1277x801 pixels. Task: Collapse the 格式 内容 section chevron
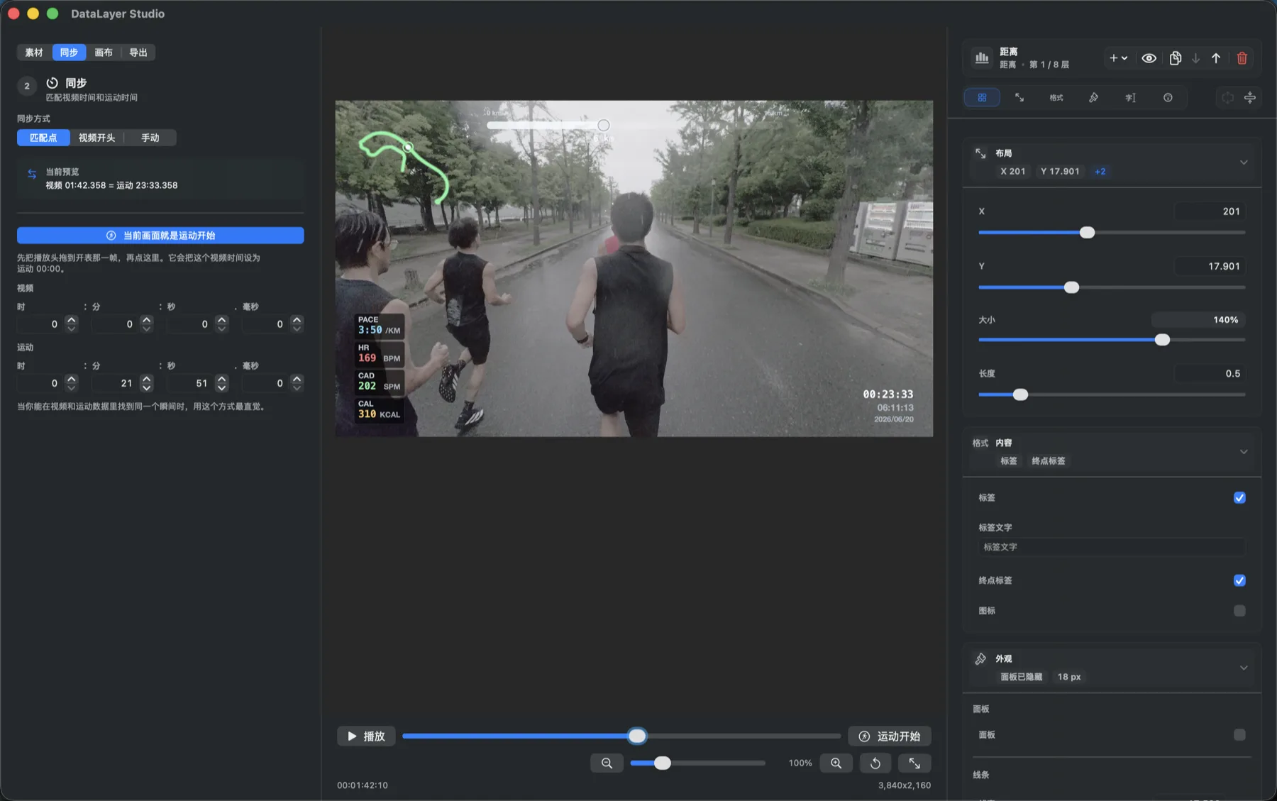(1244, 452)
